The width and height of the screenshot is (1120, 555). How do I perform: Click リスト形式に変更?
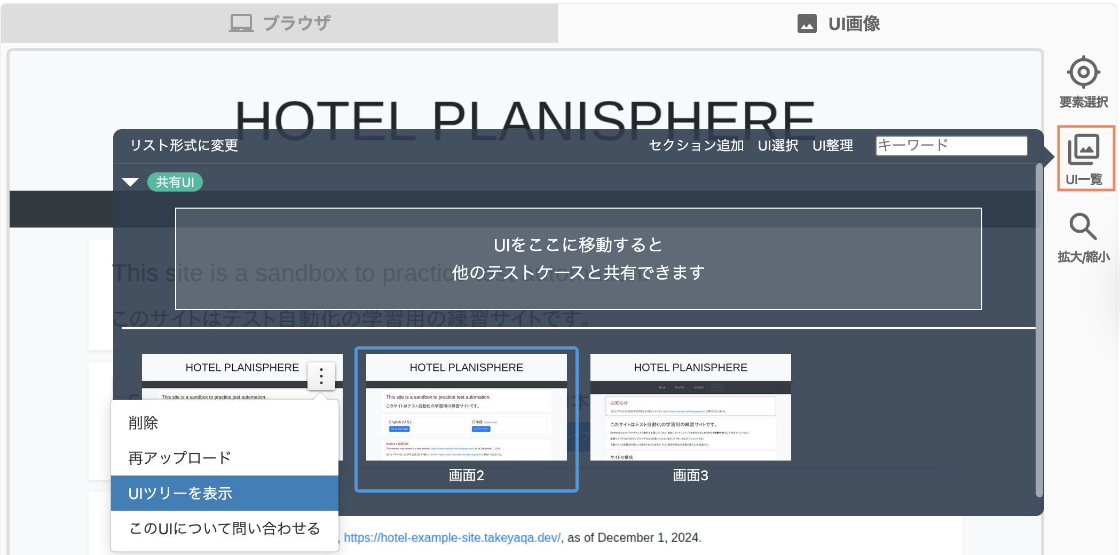point(184,145)
